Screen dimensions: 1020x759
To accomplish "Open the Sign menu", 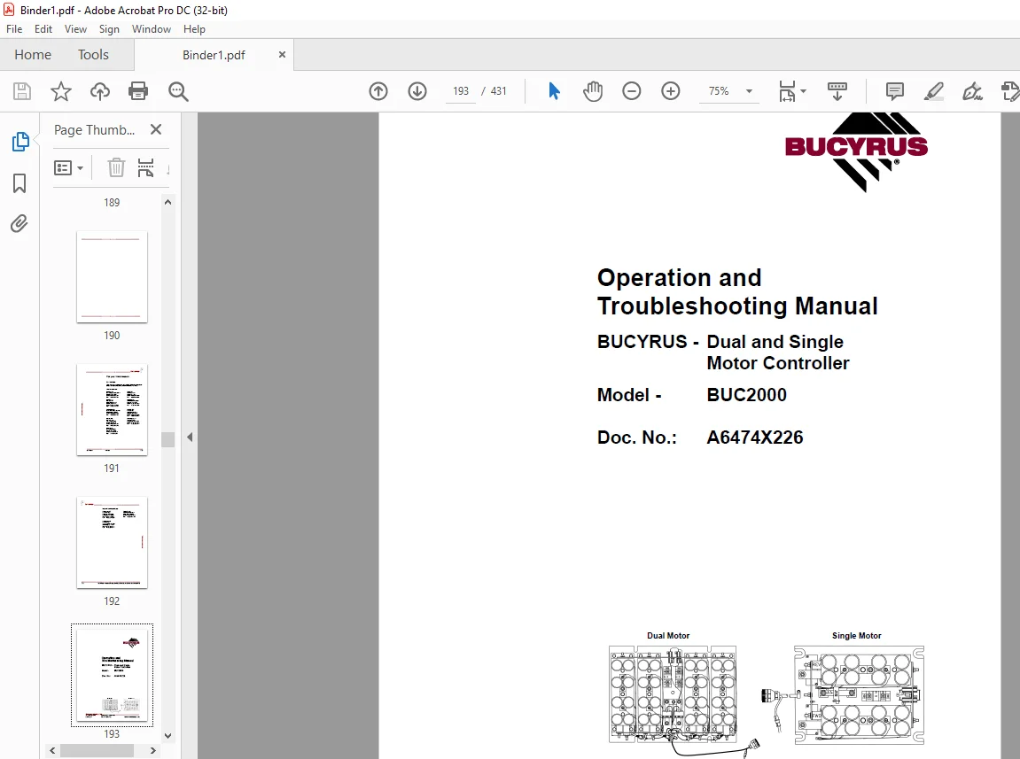I will 109,29.
